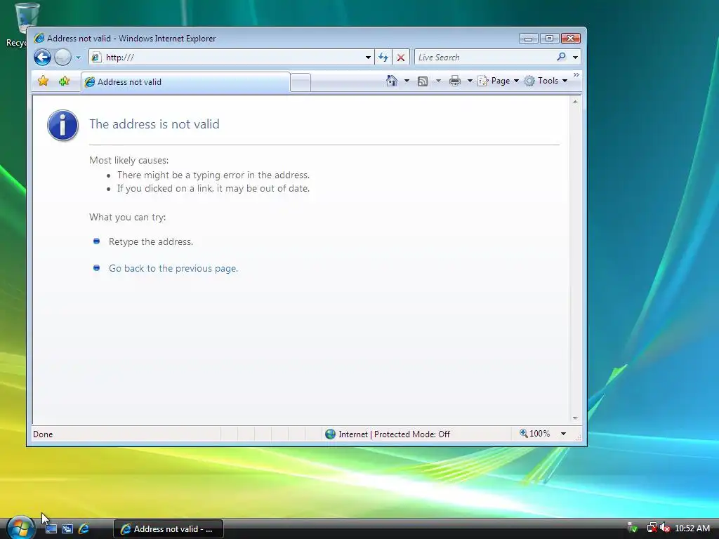The image size is (719, 539).
Task: Click the Home page icon
Action: pyautogui.click(x=392, y=81)
